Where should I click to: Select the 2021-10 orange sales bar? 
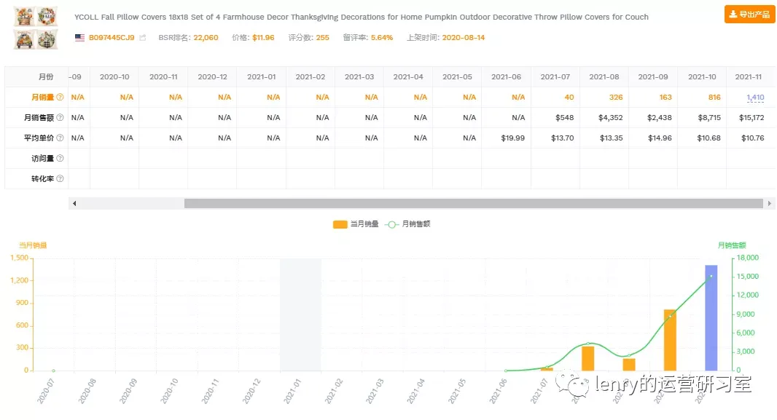670,340
